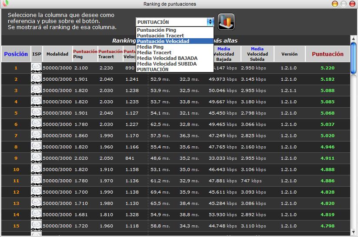Click the ISP logo in row 13
The image size is (358, 237).
37,203
